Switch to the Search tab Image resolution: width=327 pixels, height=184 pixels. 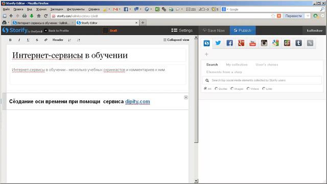pyautogui.click(x=212, y=65)
